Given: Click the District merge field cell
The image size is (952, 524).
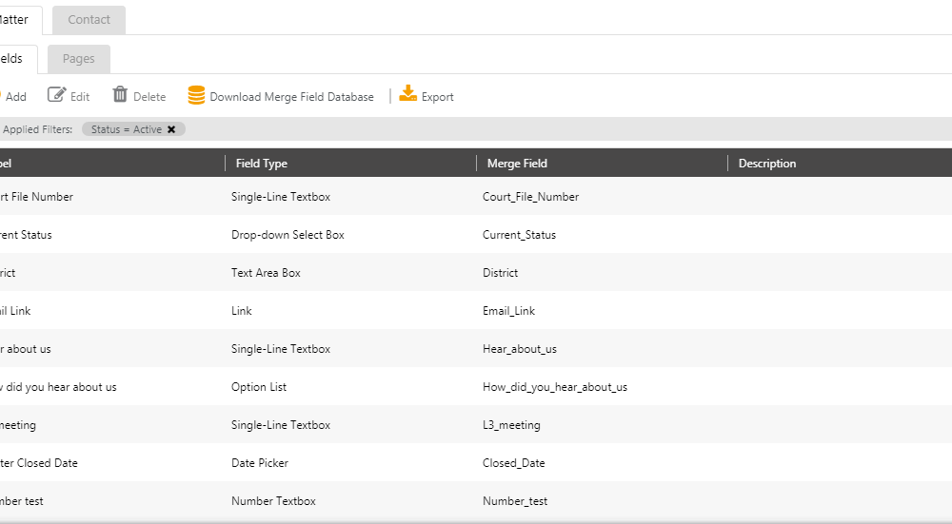Looking at the screenshot, I should tap(501, 273).
